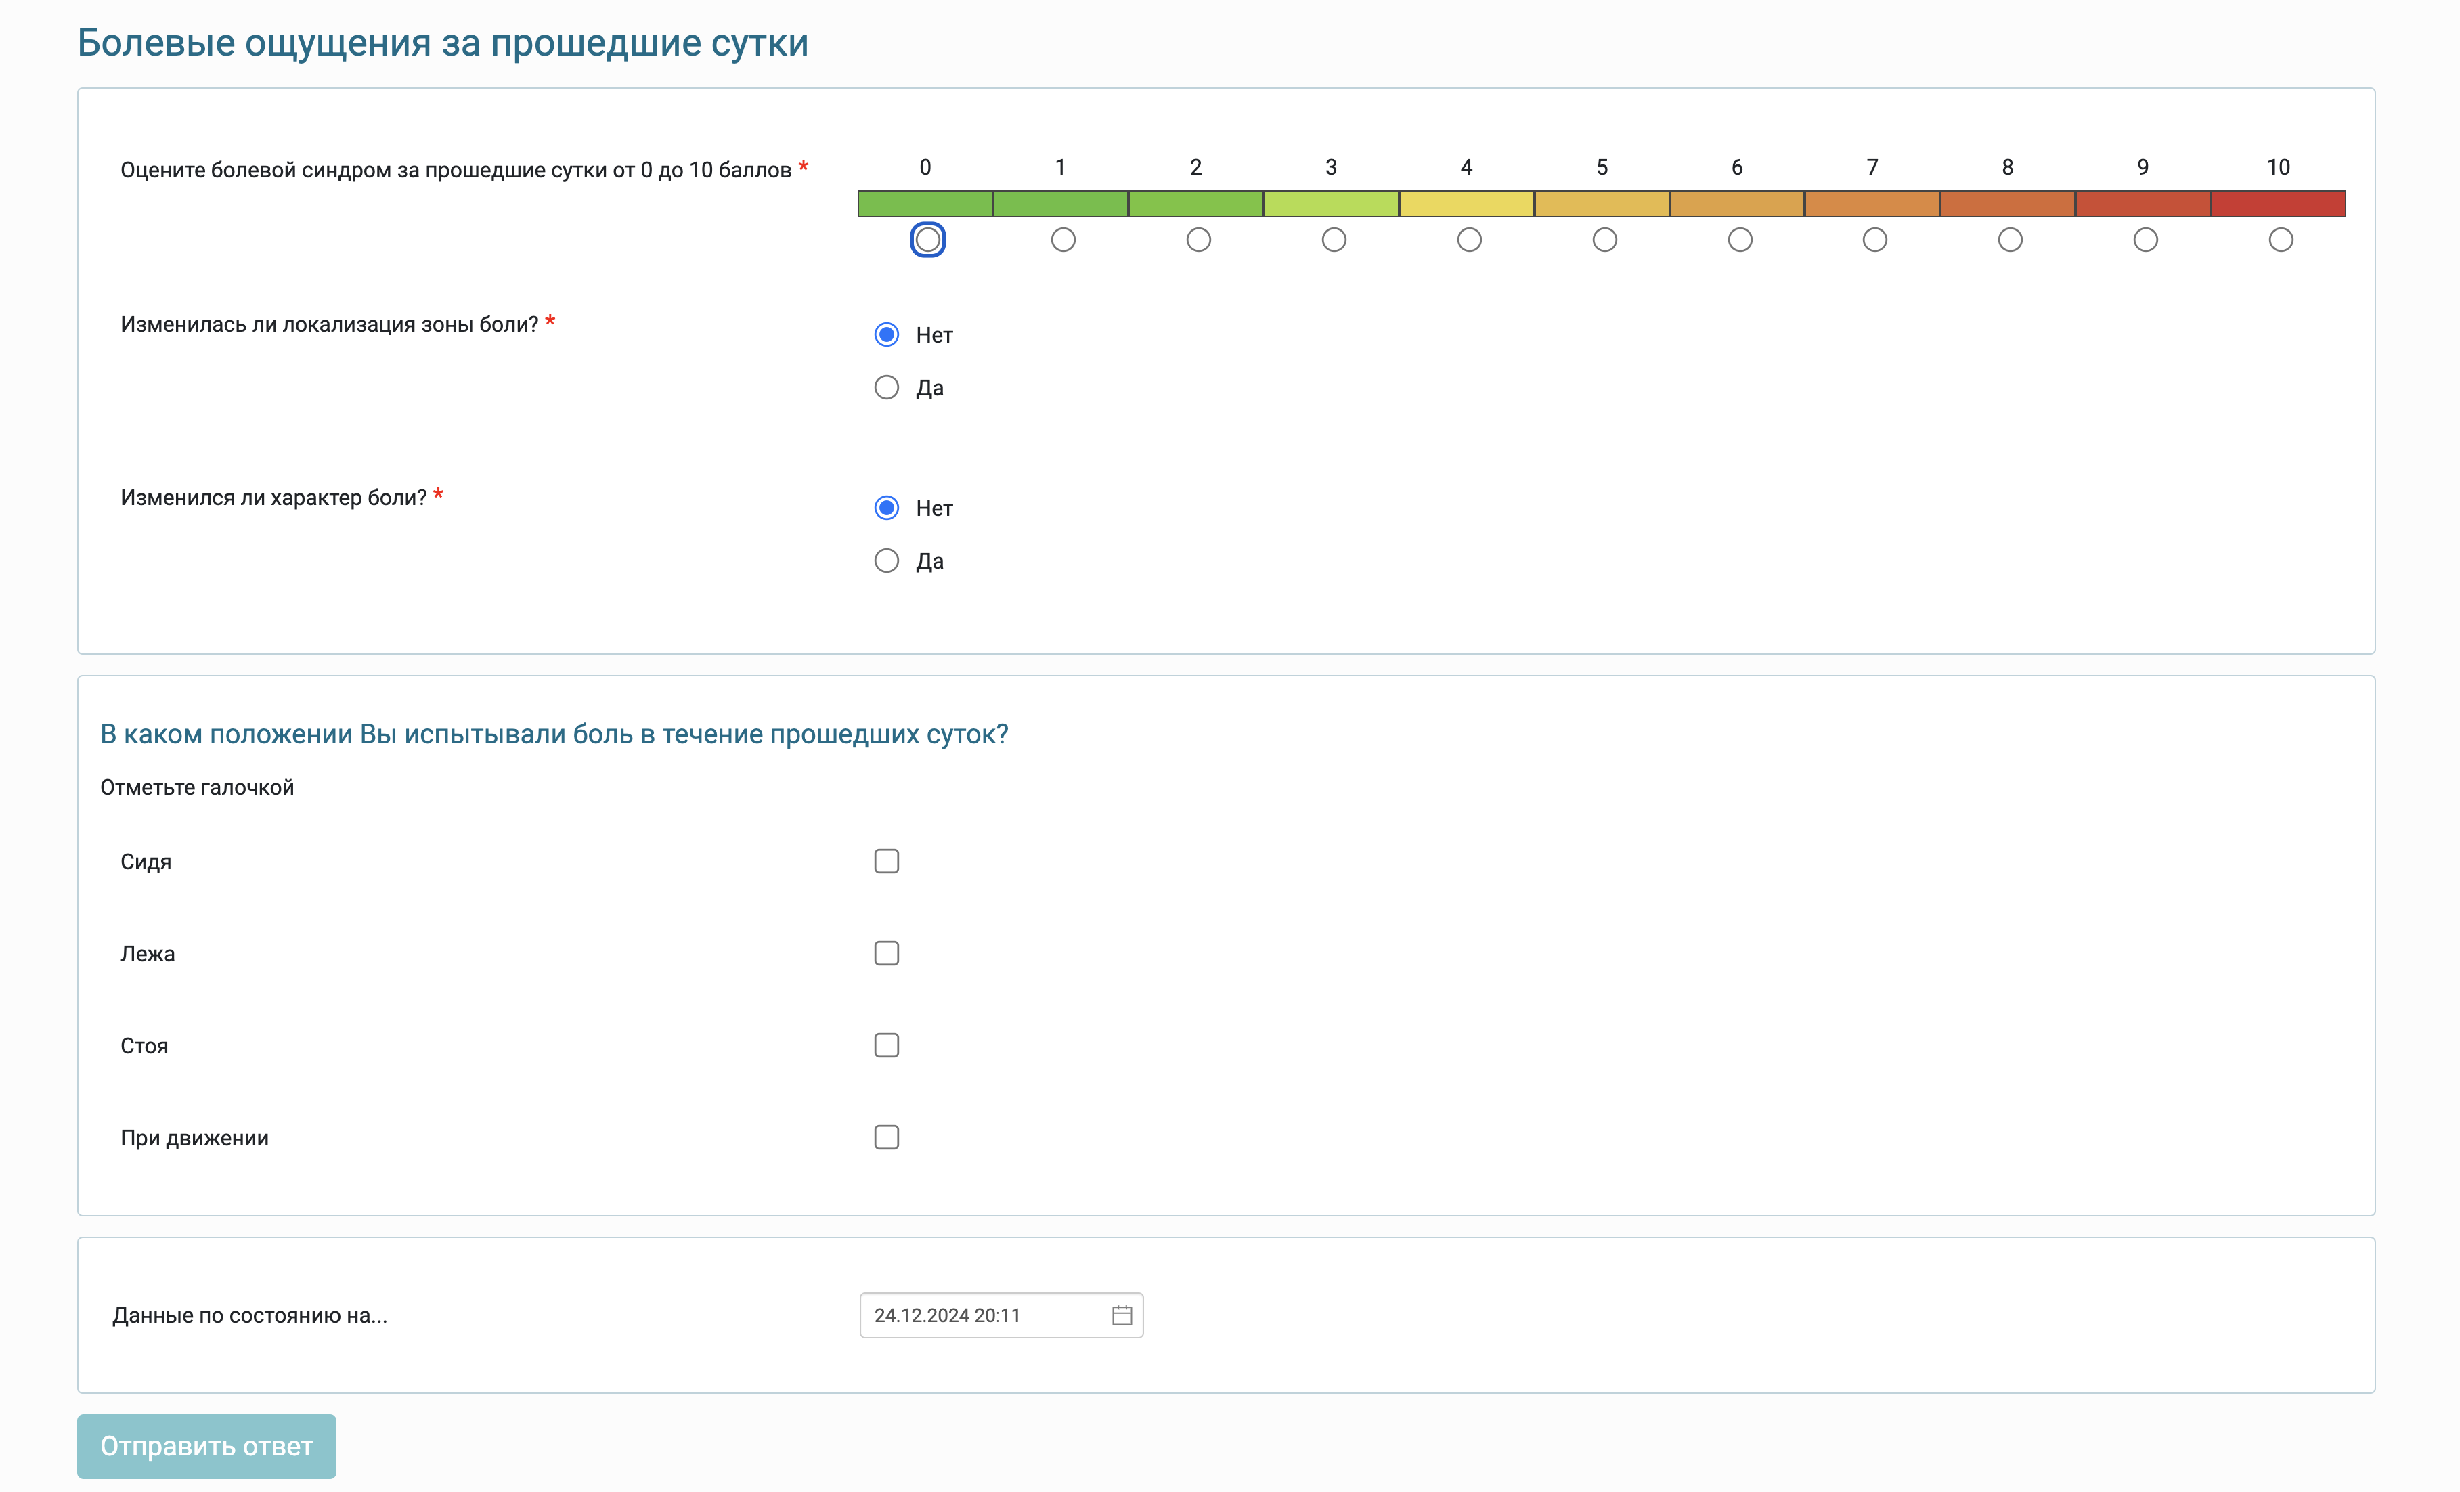Viewport: 2460px width, 1492px height.
Task: Click the yellow color segment for 4
Action: tap(1467, 204)
